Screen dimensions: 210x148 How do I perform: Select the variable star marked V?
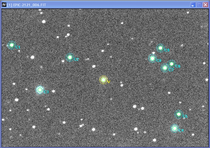(x=103, y=80)
